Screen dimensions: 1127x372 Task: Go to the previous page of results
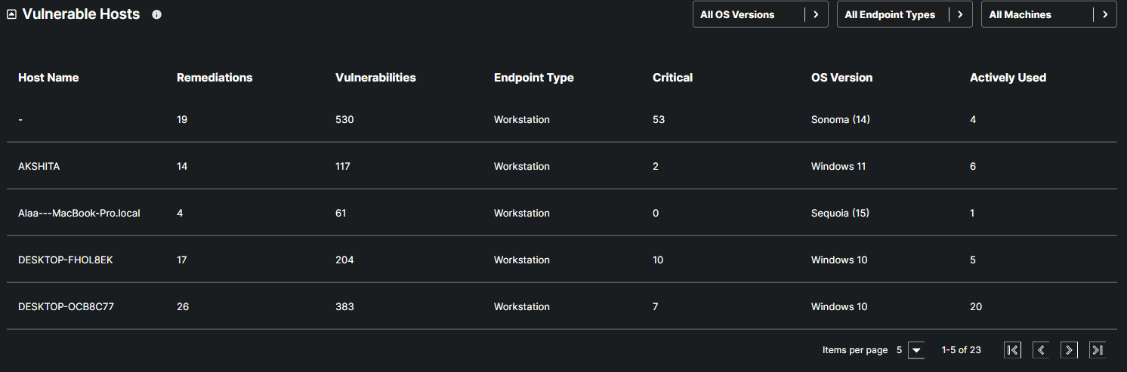tap(1041, 350)
